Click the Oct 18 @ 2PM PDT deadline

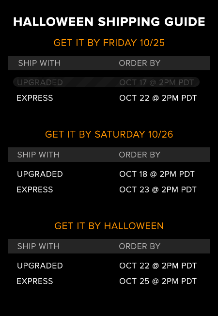[157, 174]
